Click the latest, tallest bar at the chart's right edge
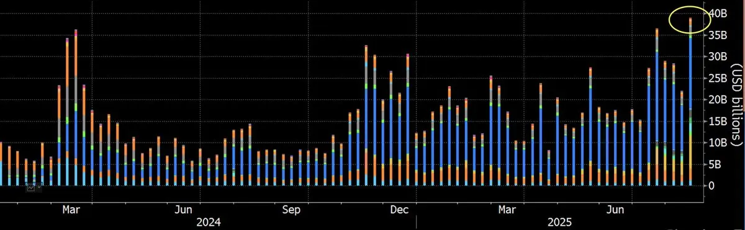The height and width of the screenshot is (230, 745). click(690, 102)
